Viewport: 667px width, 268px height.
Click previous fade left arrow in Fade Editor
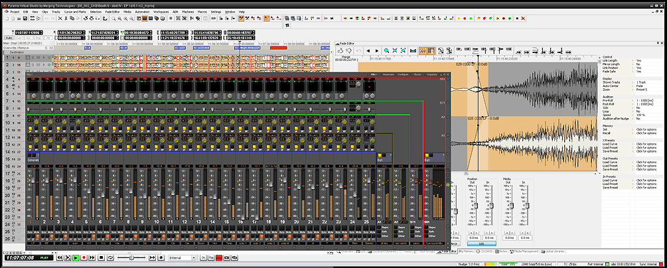[x=368, y=50]
